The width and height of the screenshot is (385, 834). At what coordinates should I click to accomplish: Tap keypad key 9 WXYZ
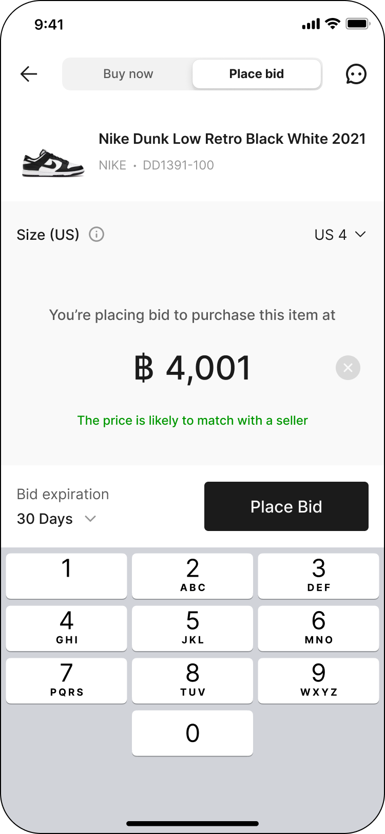point(318,680)
